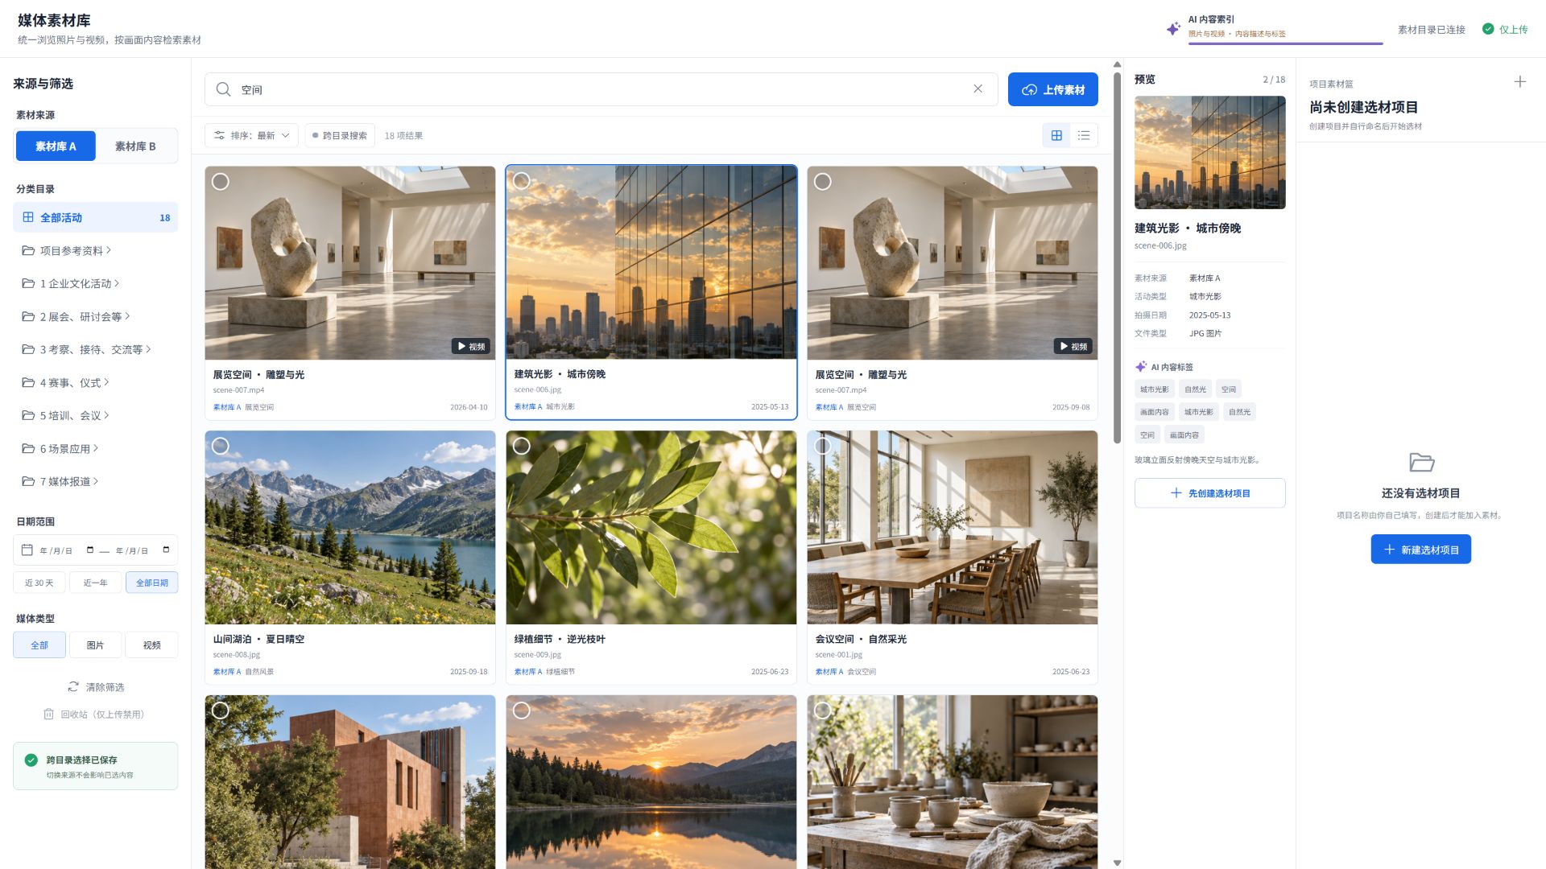
Task: Click 先创建选材项目 in preview panel
Action: [x=1210, y=493]
